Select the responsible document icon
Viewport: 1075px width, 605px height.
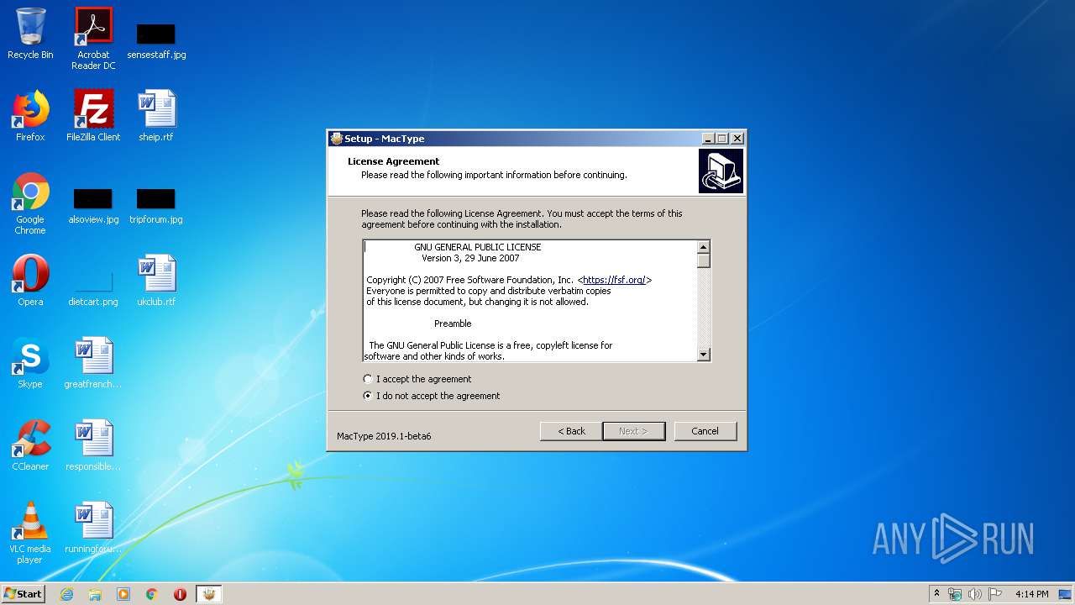click(x=93, y=445)
